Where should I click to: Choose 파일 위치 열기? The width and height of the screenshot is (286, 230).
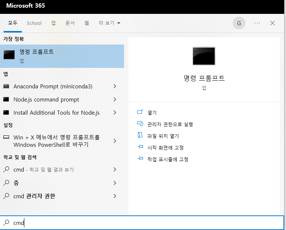pyautogui.click(x=163, y=136)
